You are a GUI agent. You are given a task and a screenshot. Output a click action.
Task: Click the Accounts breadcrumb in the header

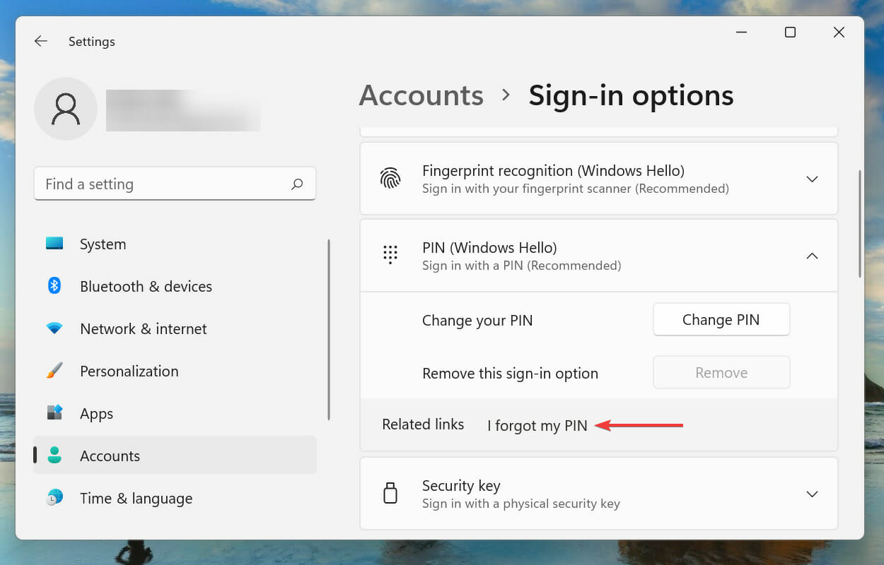pyautogui.click(x=421, y=95)
